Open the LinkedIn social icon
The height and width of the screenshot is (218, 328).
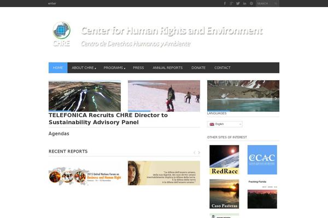pos(244,3)
